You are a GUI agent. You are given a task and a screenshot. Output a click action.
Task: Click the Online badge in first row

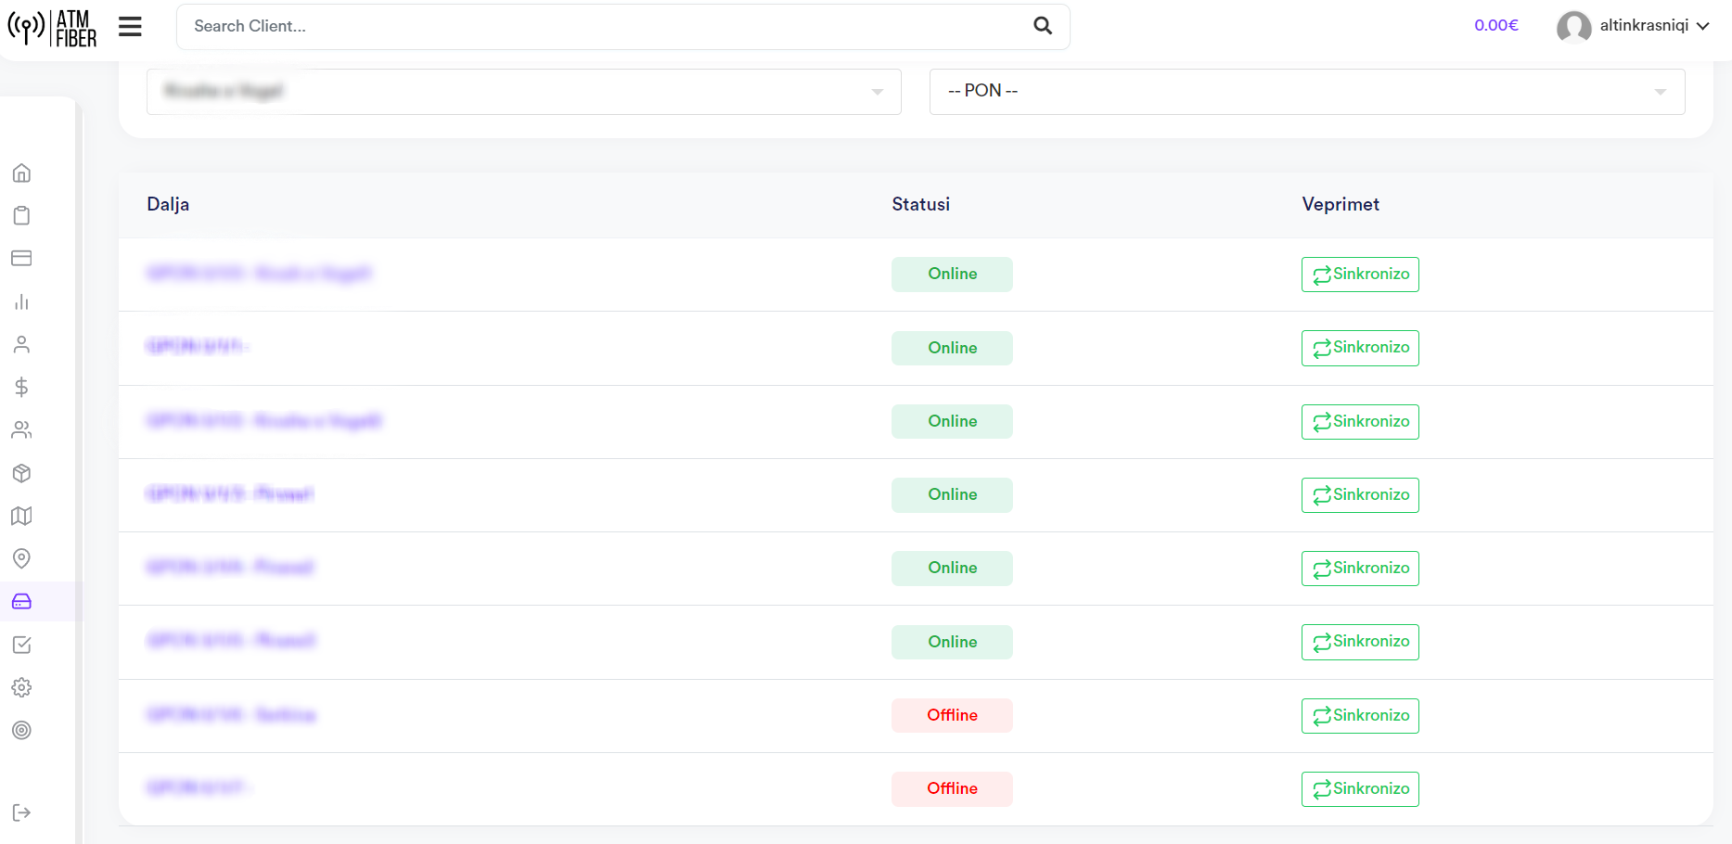952,275
